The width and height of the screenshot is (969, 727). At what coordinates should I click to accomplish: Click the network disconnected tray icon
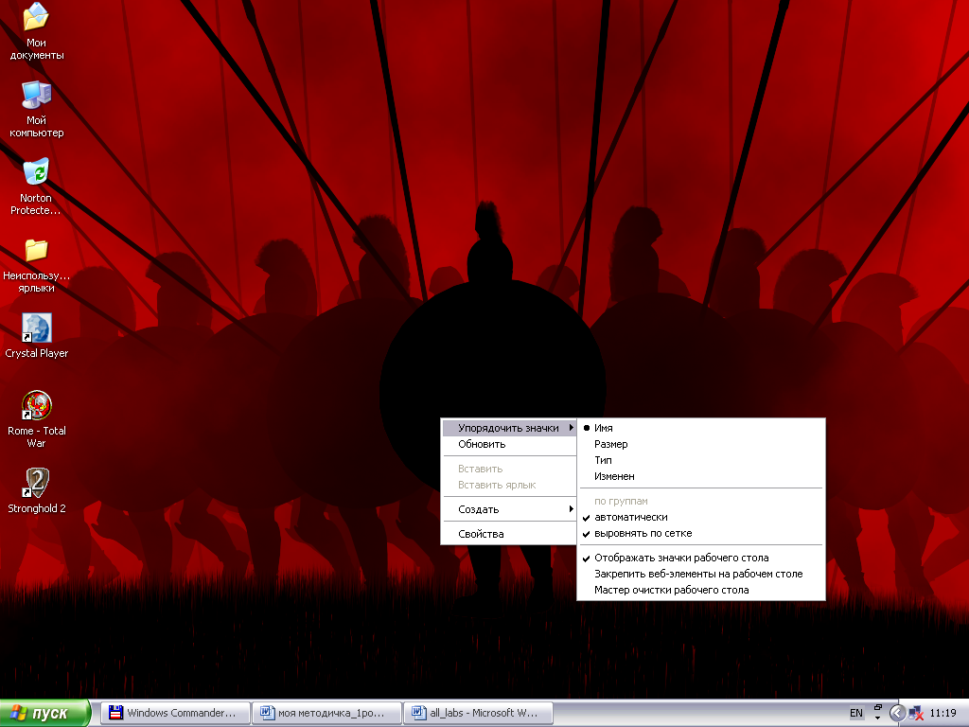pos(916,714)
